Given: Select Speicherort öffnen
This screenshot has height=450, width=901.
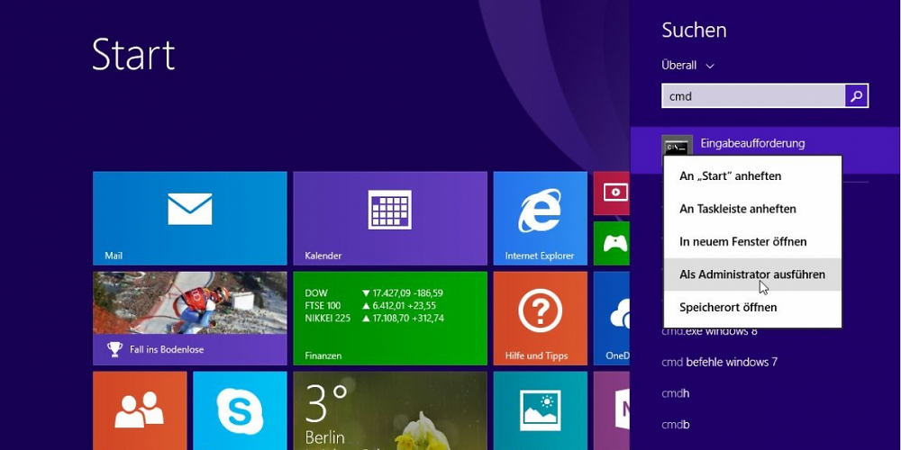Looking at the screenshot, I should (x=752, y=307).
